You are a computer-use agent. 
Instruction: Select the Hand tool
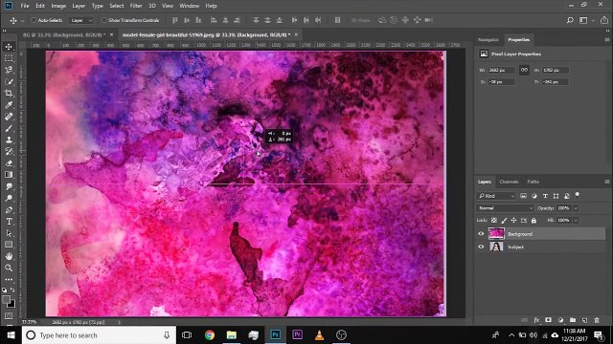9,256
